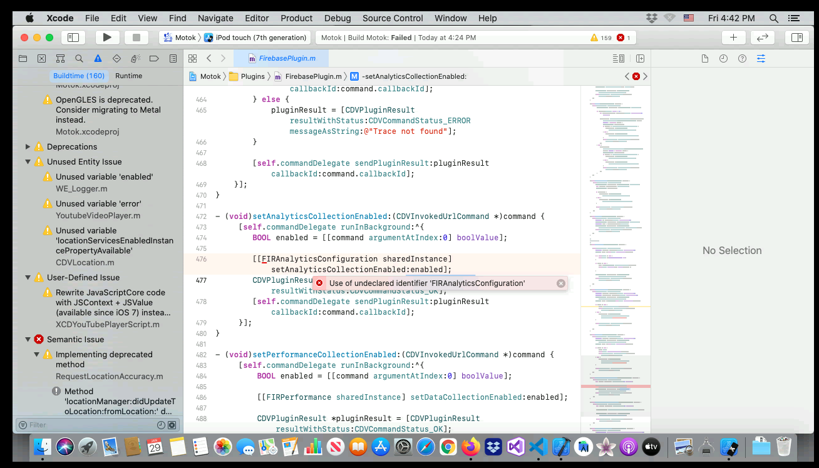Image resolution: width=819 pixels, height=468 pixels.
Task: Dismiss the undeclared identifier error banner
Action: coord(561,283)
